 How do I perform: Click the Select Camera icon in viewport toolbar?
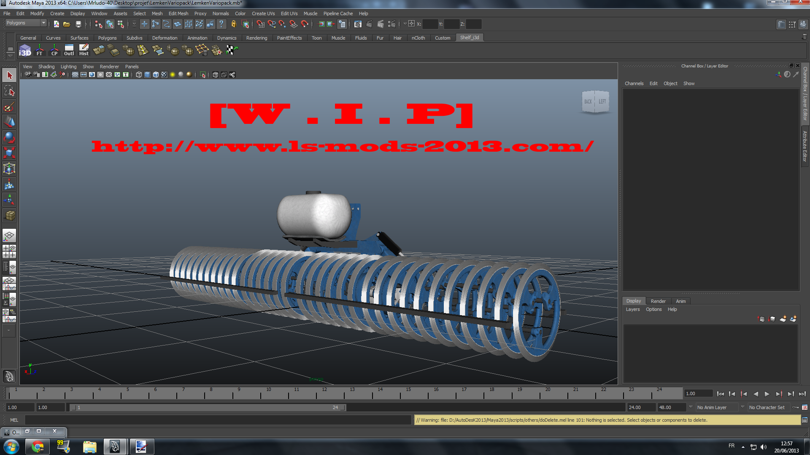click(x=28, y=75)
